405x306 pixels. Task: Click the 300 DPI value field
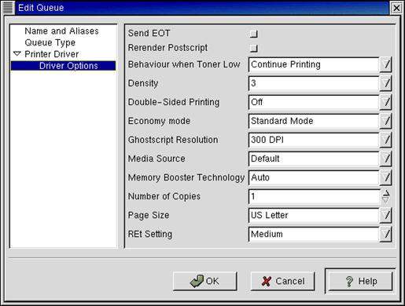pyautogui.click(x=314, y=140)
